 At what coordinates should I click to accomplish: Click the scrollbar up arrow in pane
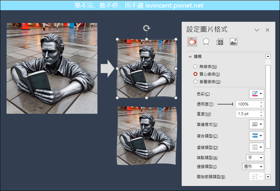[x=268, y=57]
